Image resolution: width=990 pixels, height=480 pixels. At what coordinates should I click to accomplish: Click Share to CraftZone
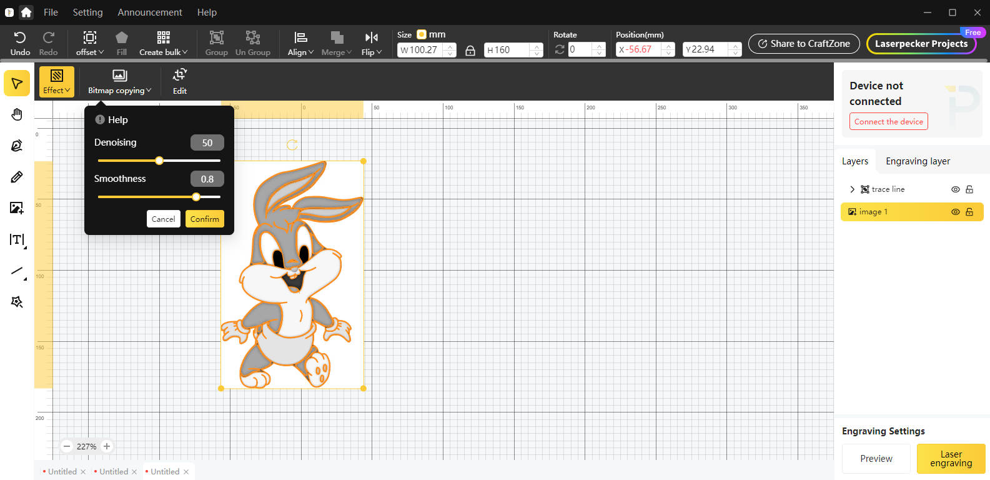[x=804, y=44]
